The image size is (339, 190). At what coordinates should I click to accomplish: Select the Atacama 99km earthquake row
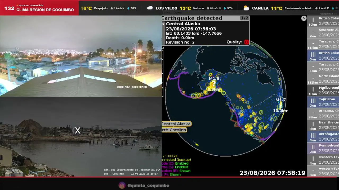click(x=323, y=114)
